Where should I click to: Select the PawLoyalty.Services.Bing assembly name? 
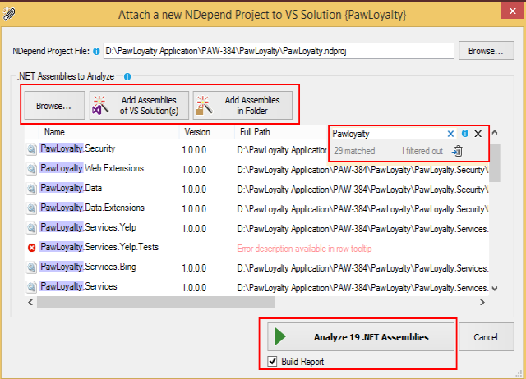pos(88,267)
